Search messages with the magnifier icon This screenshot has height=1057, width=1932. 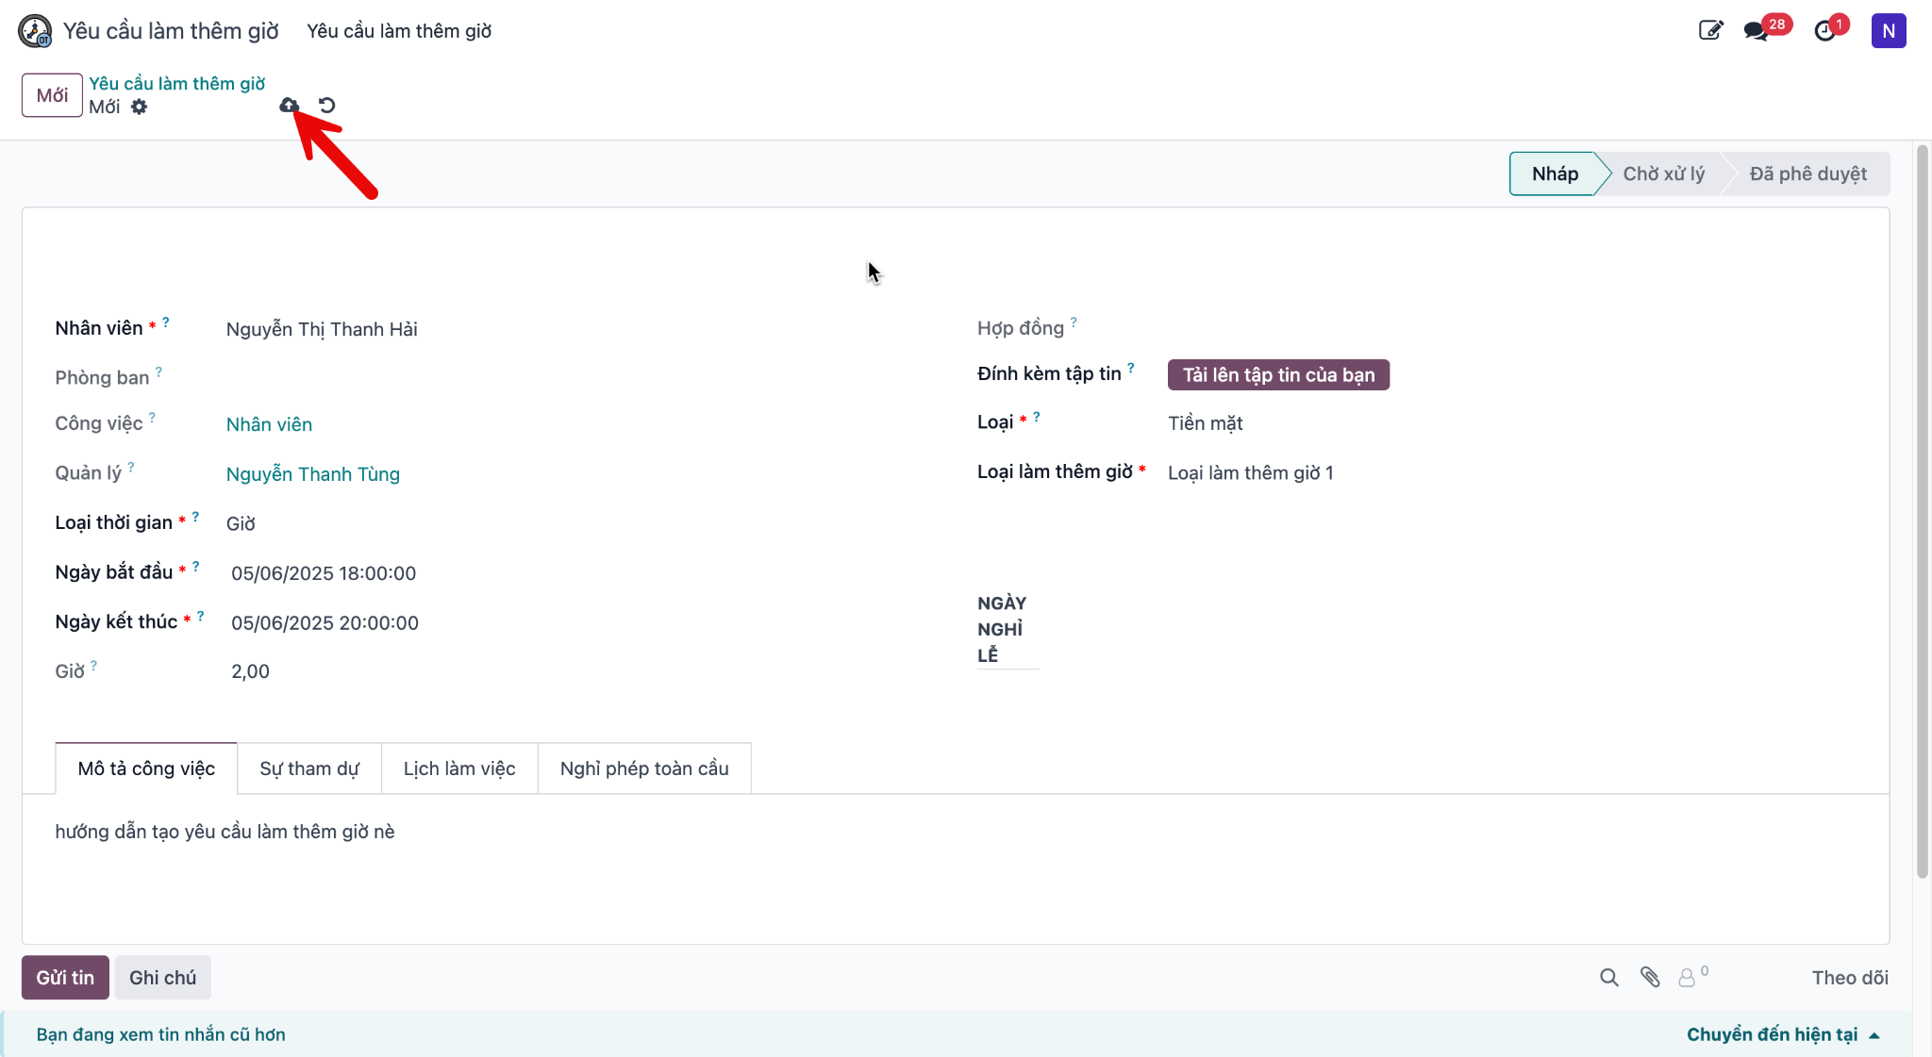(1609, 978)
